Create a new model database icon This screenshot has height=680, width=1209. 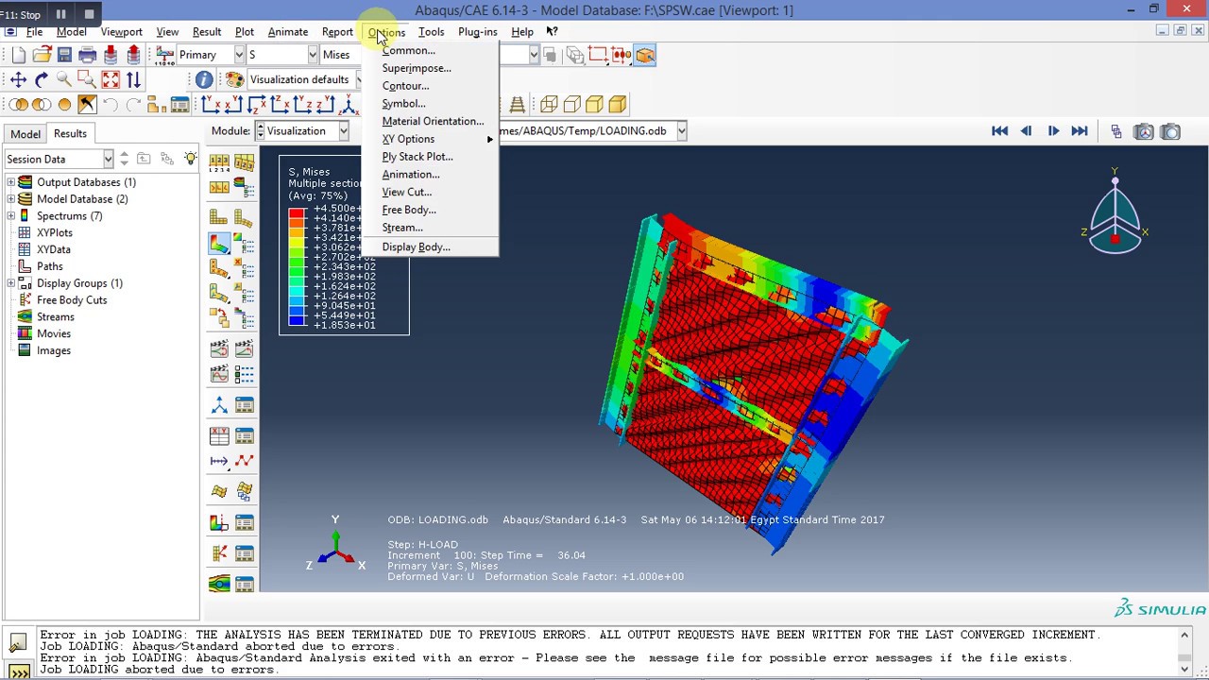pos(19,55)
